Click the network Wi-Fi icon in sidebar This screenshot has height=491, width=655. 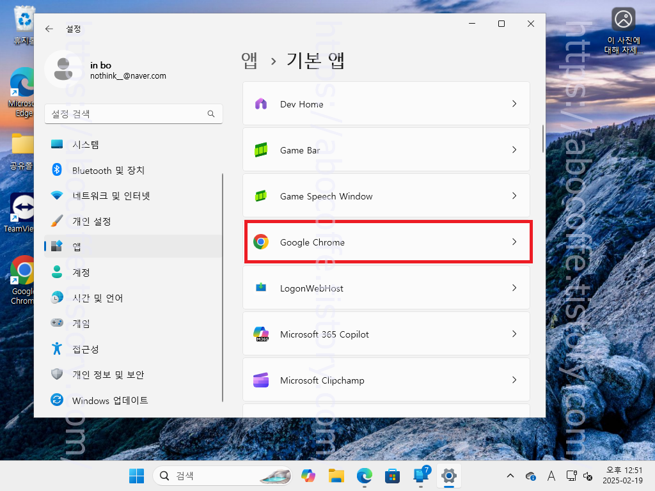pos(57,196)
